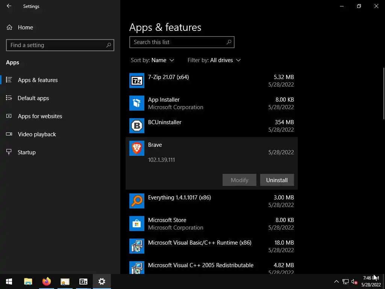Show hidden tray icons chevron
The image size is (385, 289).
click(x=336, y=281)
